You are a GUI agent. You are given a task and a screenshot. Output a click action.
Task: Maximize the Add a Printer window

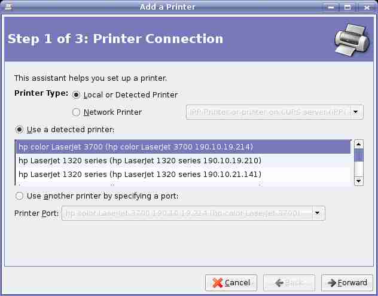point(347,7)
